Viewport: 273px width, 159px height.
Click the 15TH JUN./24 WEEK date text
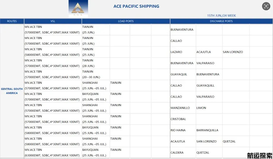click(221, 16)
